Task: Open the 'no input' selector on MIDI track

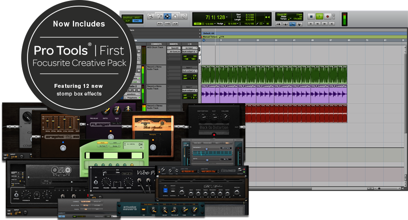Action: 189,48
